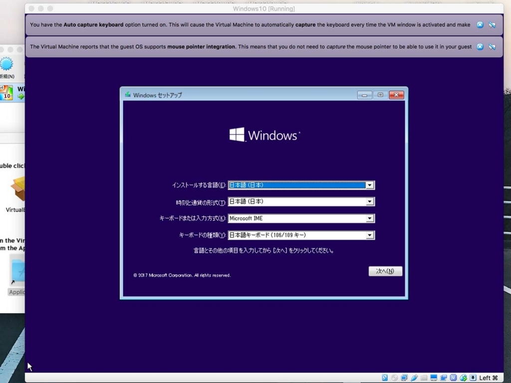Click the Applications folder alias icon

[17, 271]
